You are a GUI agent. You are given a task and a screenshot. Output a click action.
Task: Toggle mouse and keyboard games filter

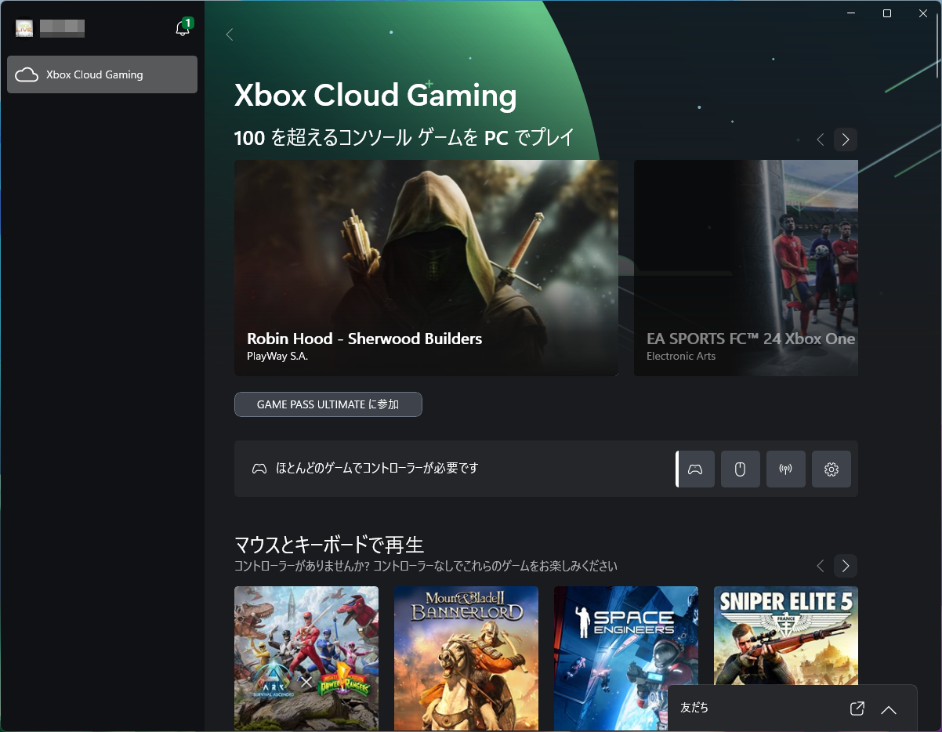(x=740, y=469)
